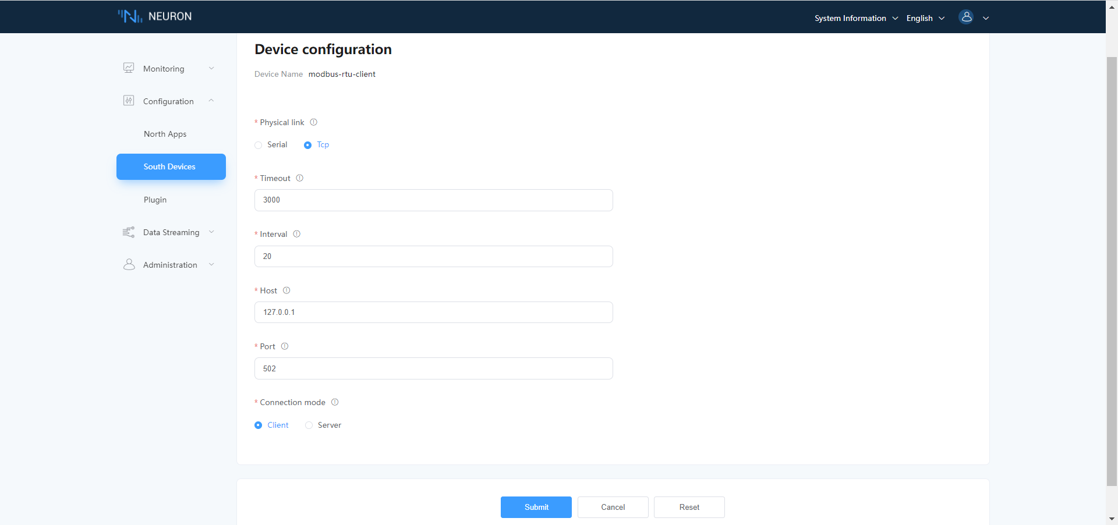Select the Serial physical link option
The height and width of the screenshot is (525, 1118).
(259, 145)
